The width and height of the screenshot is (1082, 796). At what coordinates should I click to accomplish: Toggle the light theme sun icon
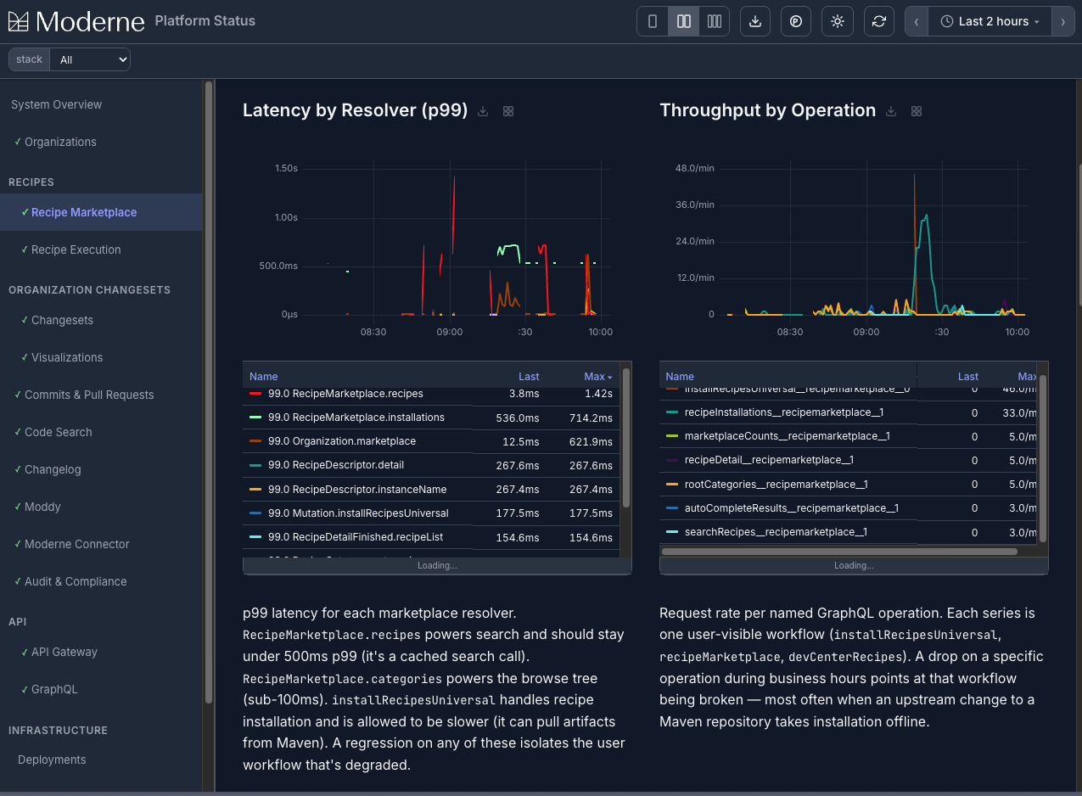tap(838, 21)
